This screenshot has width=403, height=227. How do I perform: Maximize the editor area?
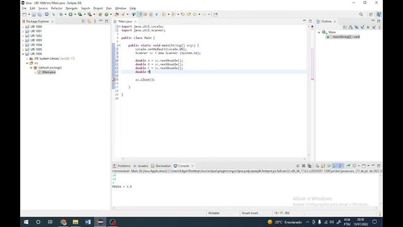310,21
